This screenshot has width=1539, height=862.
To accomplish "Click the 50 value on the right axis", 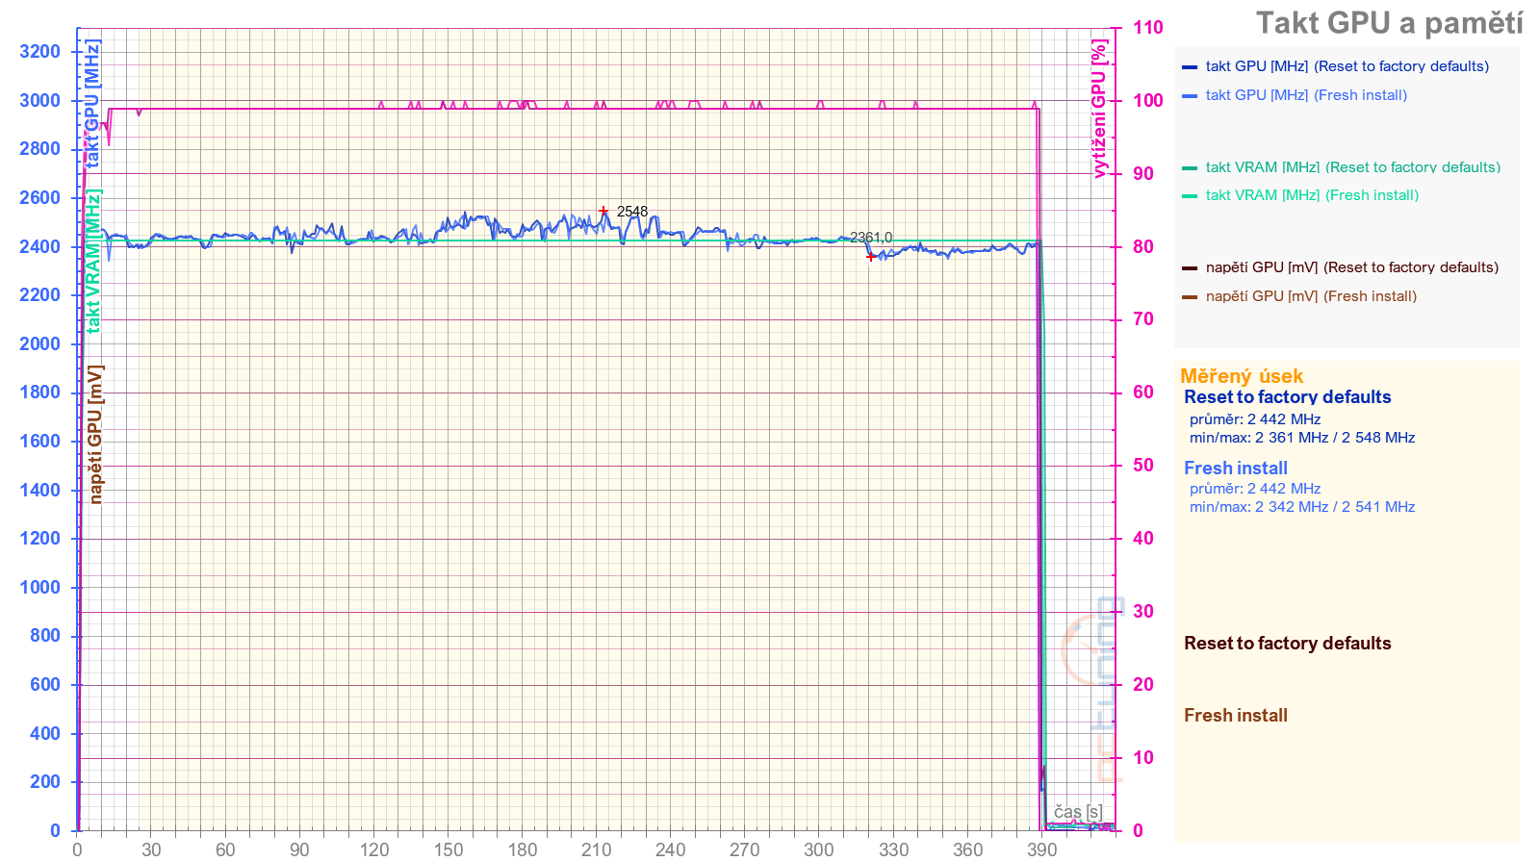I will click(1142, 466).
